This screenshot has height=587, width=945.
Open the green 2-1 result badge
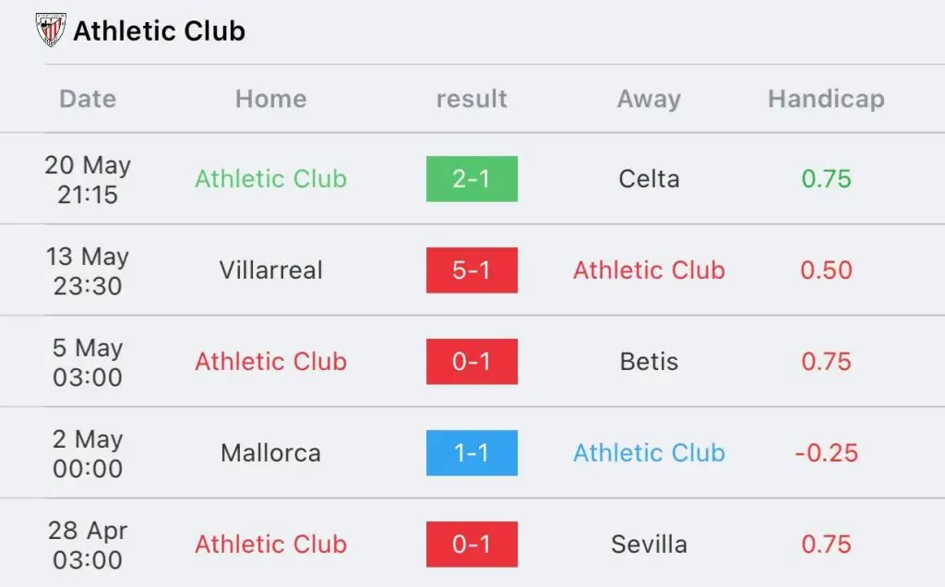[472, 179]
